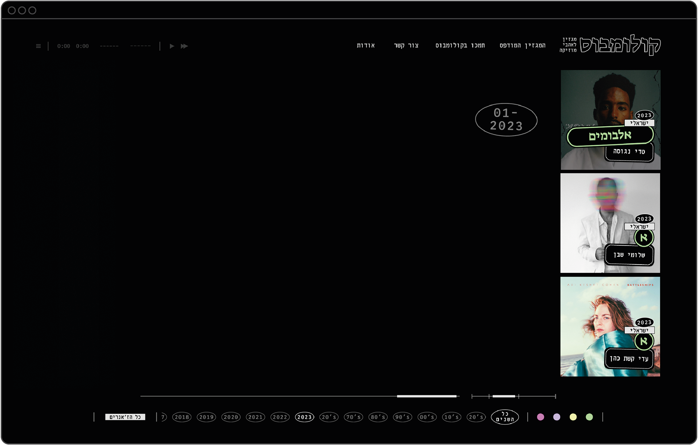Click the player elapsed time 0:00

[x=64, y=46]
